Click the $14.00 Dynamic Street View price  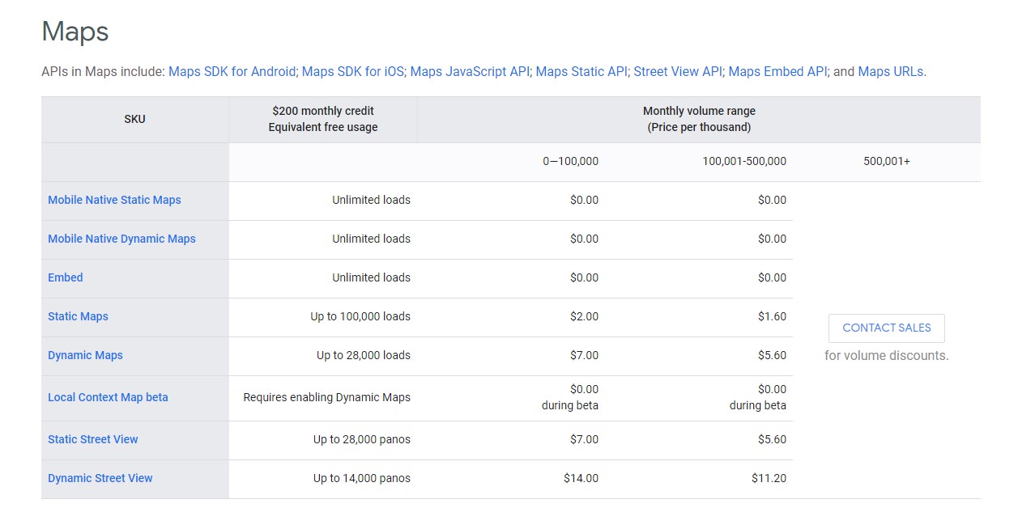tap(581, 478)
